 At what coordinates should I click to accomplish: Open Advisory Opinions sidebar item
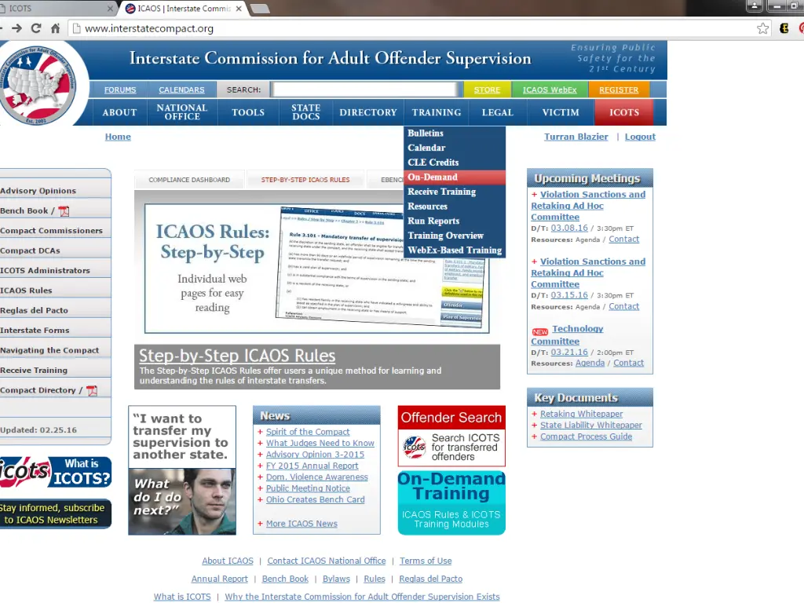pyautogui.click(x=55, y=191)
